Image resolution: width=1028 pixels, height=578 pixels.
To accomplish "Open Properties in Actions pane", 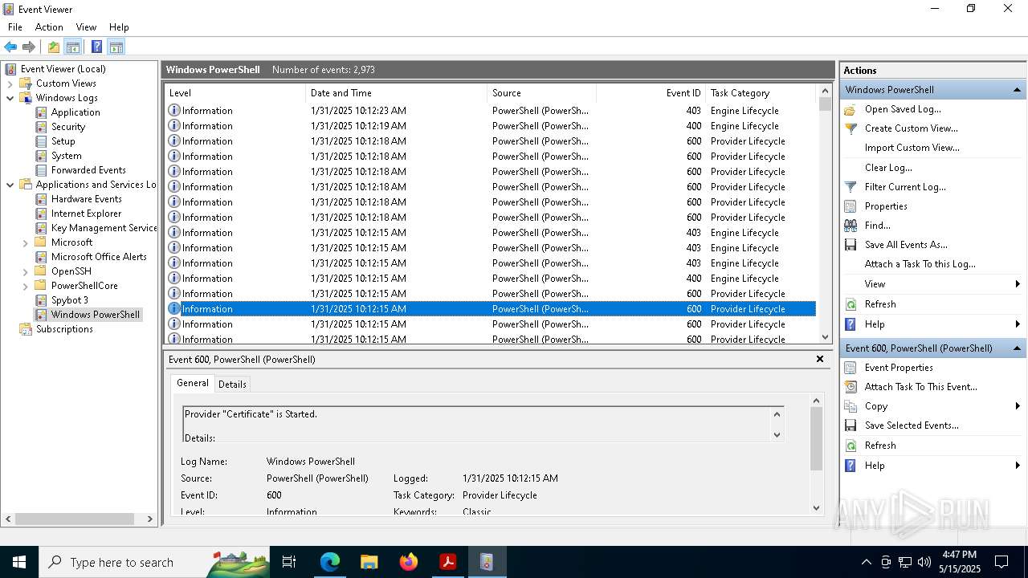I will point(886,206).
